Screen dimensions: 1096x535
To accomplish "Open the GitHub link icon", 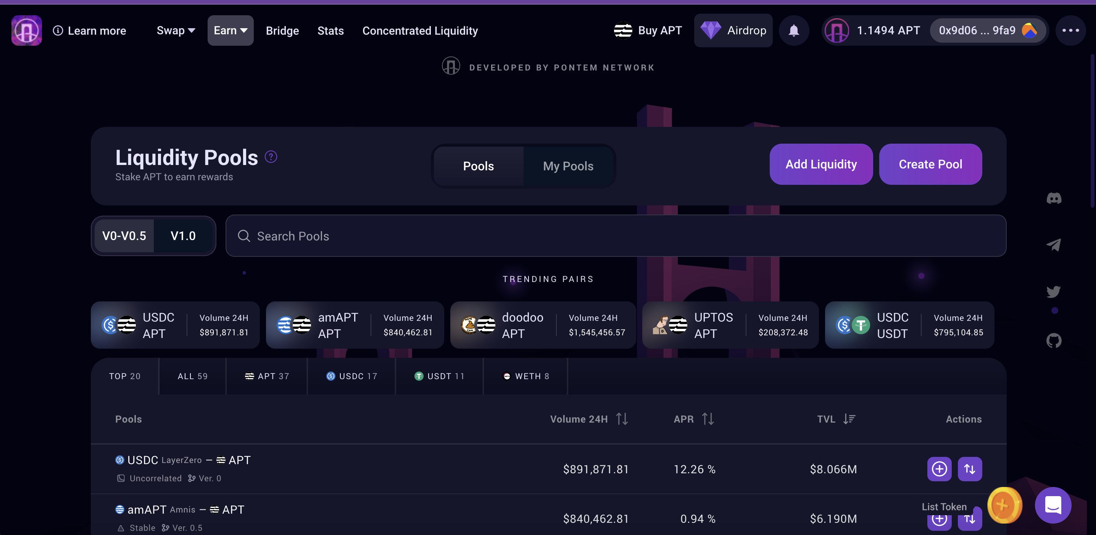I will point(1054,340).
